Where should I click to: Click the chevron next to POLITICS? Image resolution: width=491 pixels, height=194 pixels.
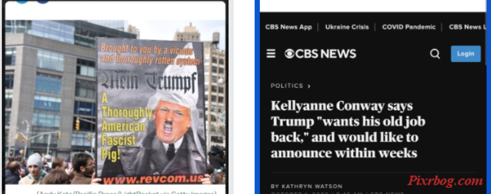[309, 86]
